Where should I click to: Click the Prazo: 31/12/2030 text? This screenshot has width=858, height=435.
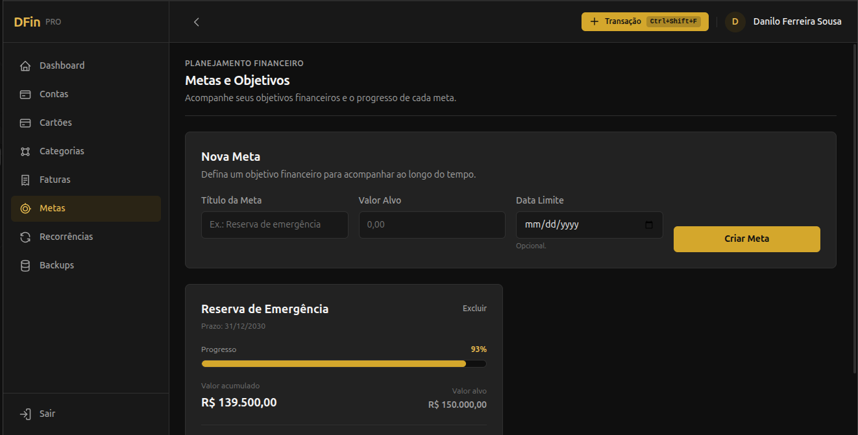[x=233, y=326]
